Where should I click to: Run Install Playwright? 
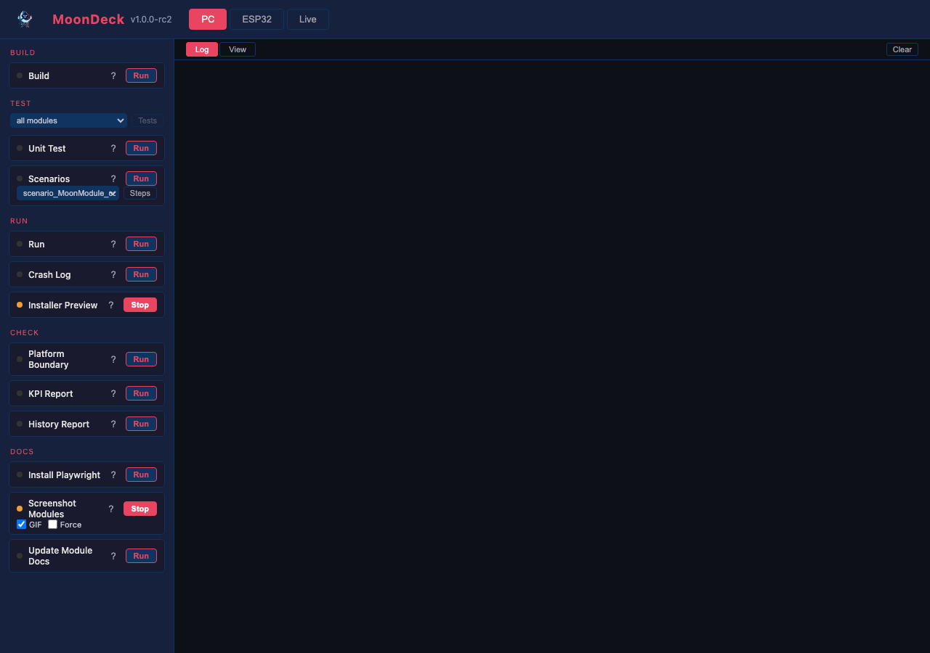[x=141, y=475]
